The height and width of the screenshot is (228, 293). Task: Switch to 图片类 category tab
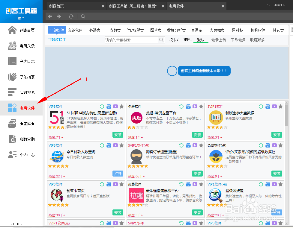(156, 30)
